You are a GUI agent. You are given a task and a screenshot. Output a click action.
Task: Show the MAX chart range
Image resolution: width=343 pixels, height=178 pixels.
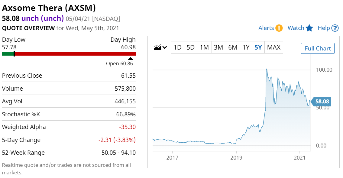tap(274, 47)
